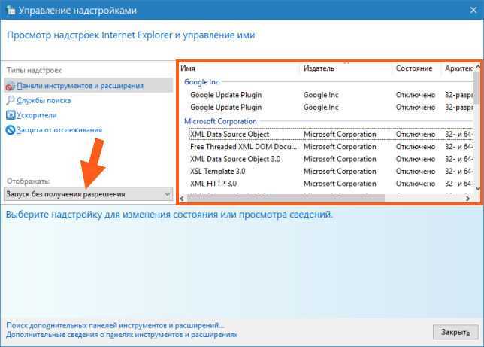Click the Закрыть button

pyautogui.click(x=455, y=332)
